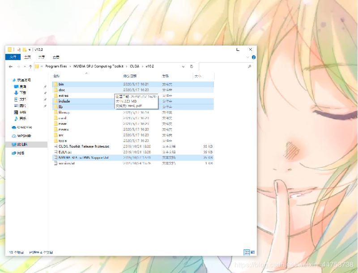This screenshot has height=273, width=358.
Task: Click the help question mark icon
Action: [x=254, y=58]
